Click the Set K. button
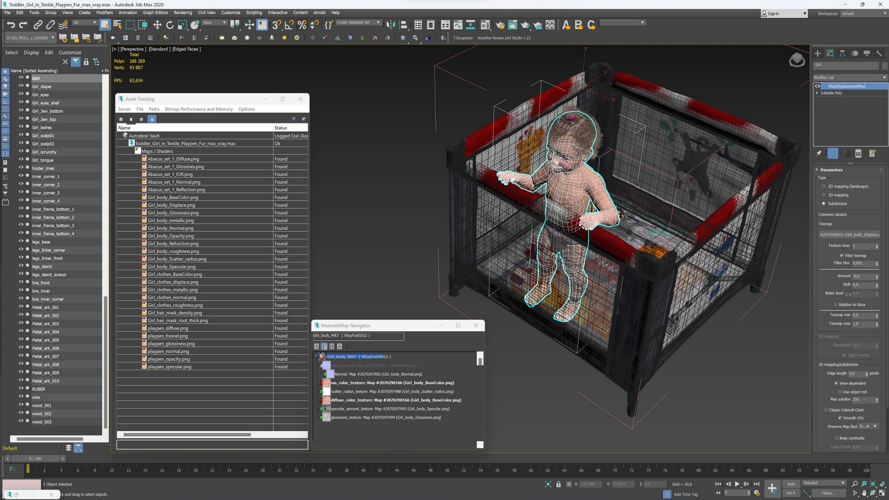 point(790,493)
